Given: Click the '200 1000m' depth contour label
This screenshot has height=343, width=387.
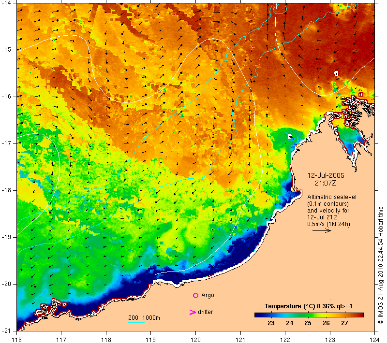Looking at the screenshot, I should pos(144,318).
